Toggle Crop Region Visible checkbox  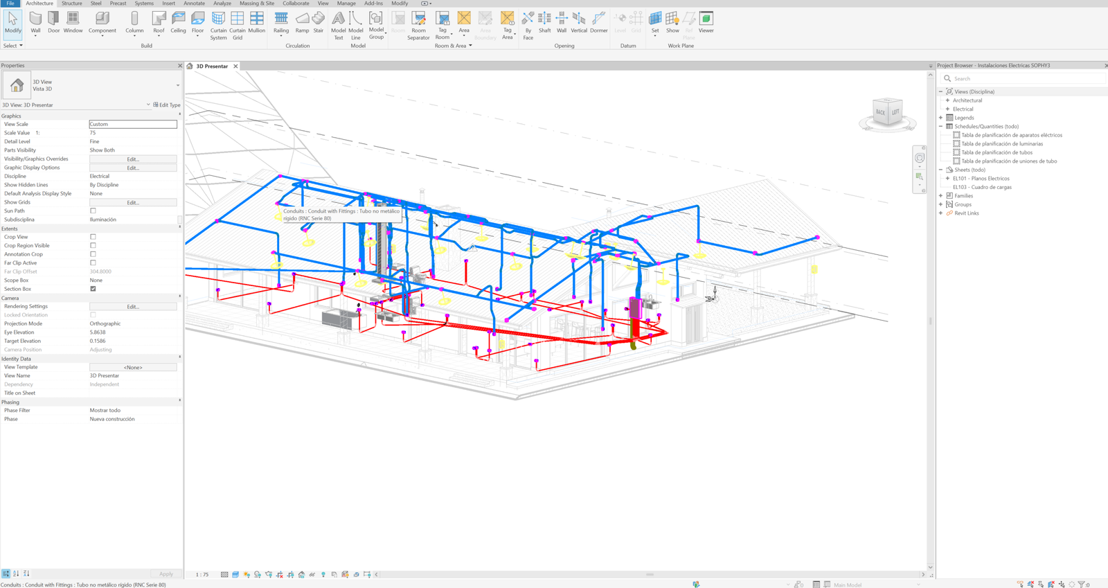point(93,246)
